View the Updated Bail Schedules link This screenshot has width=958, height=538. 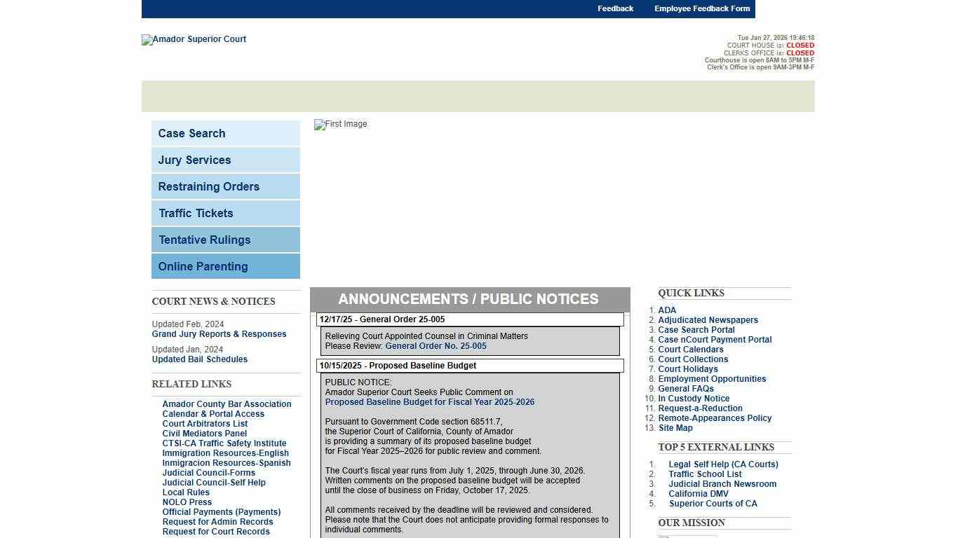[x=199, y=359]
